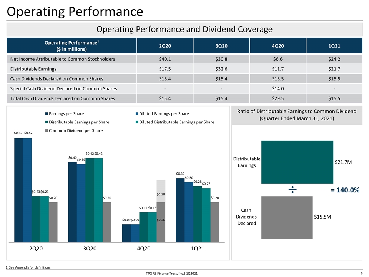
Task: Select the Distributable Earnings per Share legend swatch
Action: tap(47, 122)
